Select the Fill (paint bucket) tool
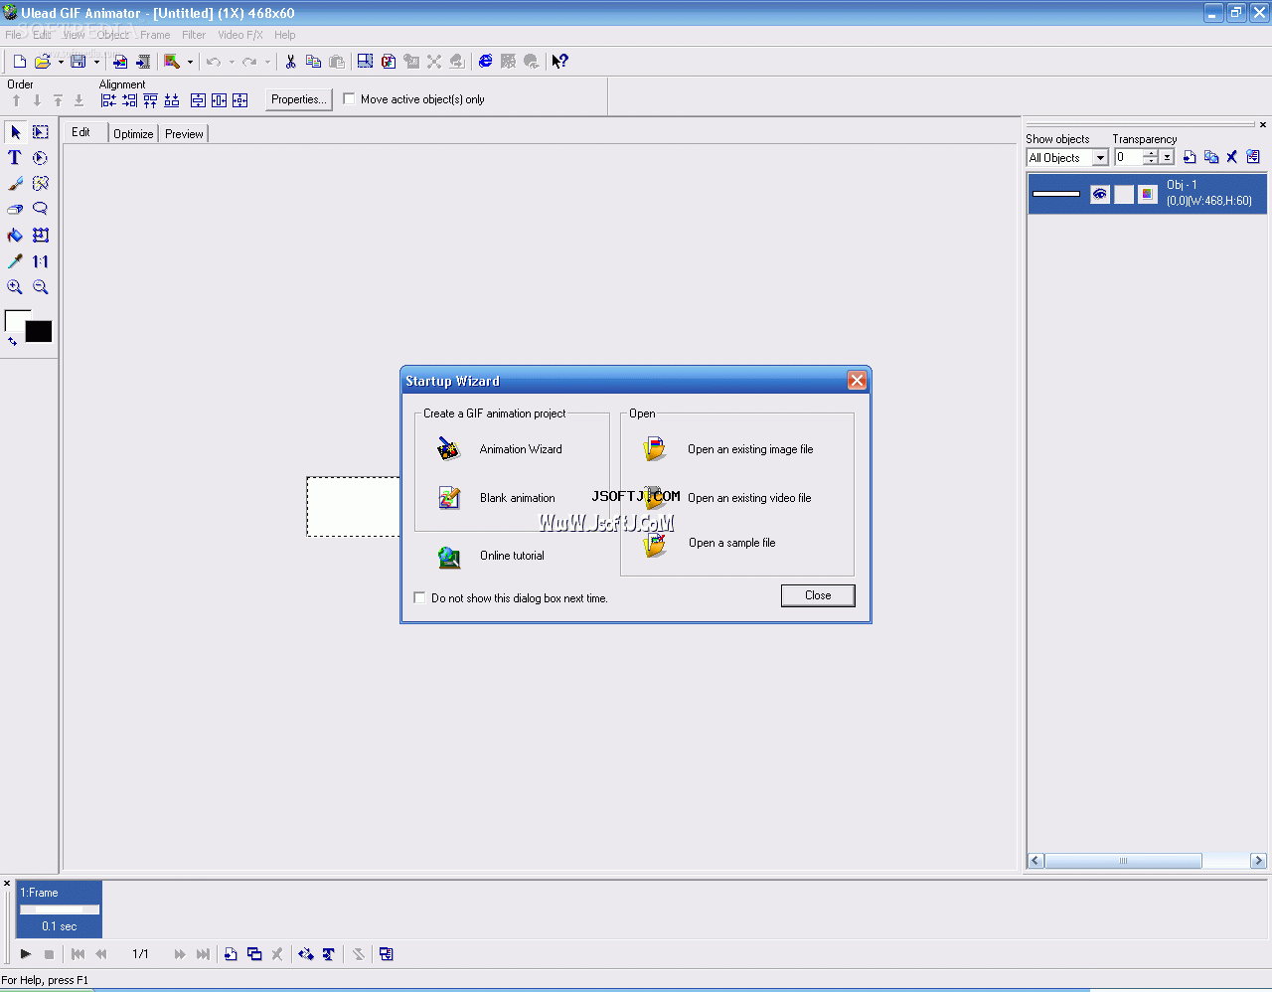 (15, 236)
